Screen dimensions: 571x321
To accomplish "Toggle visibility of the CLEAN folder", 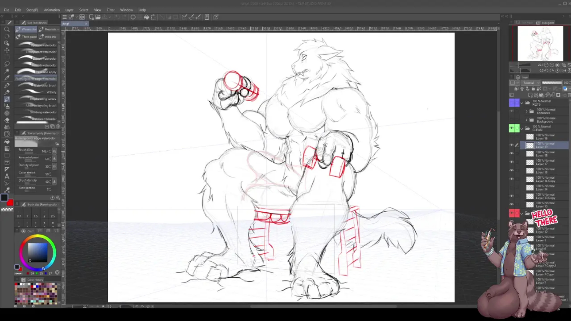I will point(511,128).
